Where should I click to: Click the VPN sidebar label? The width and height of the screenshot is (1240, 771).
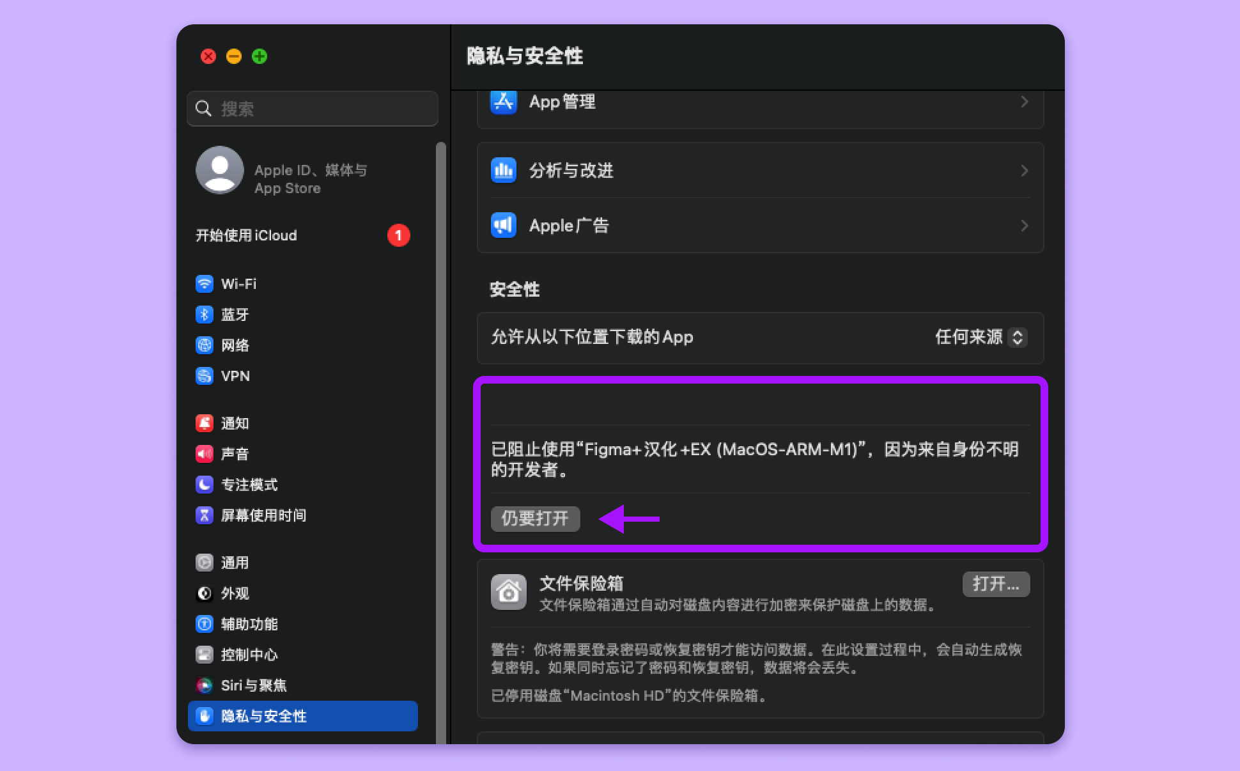coord(235,376)
